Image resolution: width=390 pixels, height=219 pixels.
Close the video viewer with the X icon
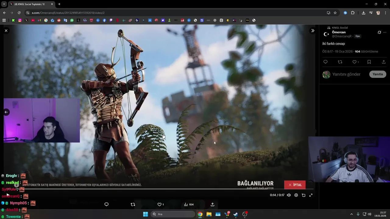[x=6, y=30]
